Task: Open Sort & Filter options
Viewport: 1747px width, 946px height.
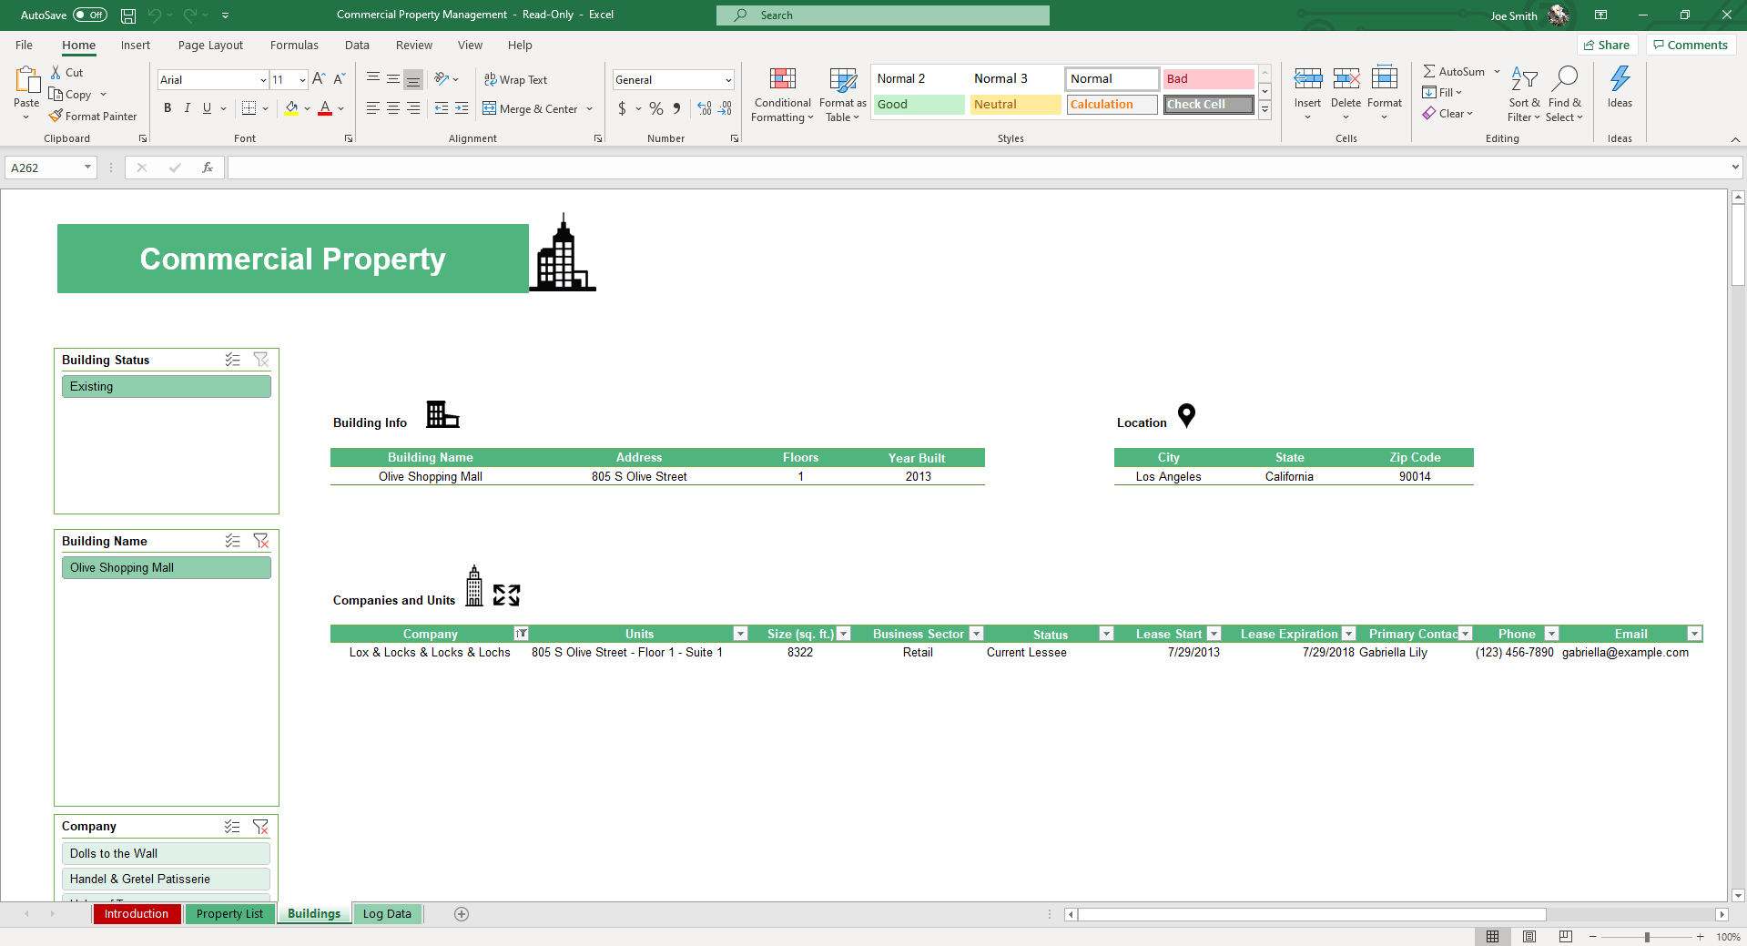Action: click(x=1524, y=95)
